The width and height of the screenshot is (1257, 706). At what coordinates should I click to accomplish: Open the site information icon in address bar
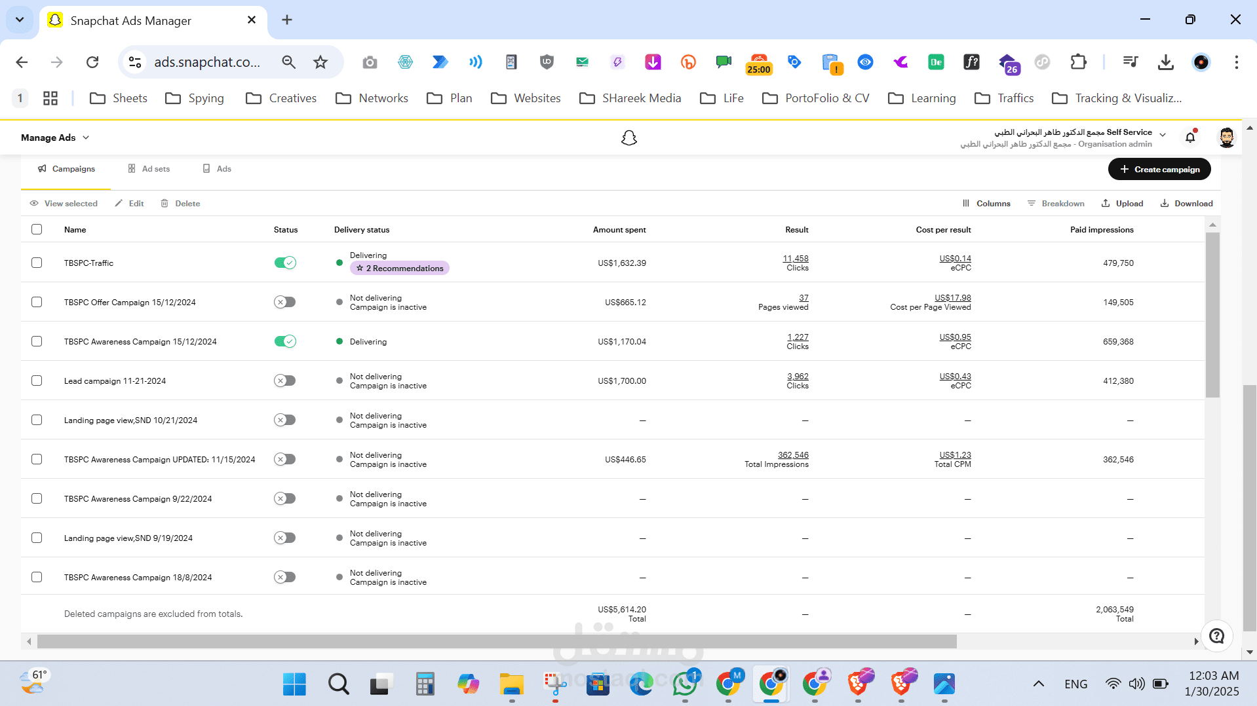(x=135, y=62)
